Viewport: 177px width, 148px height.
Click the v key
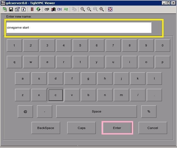coord(72,95)
